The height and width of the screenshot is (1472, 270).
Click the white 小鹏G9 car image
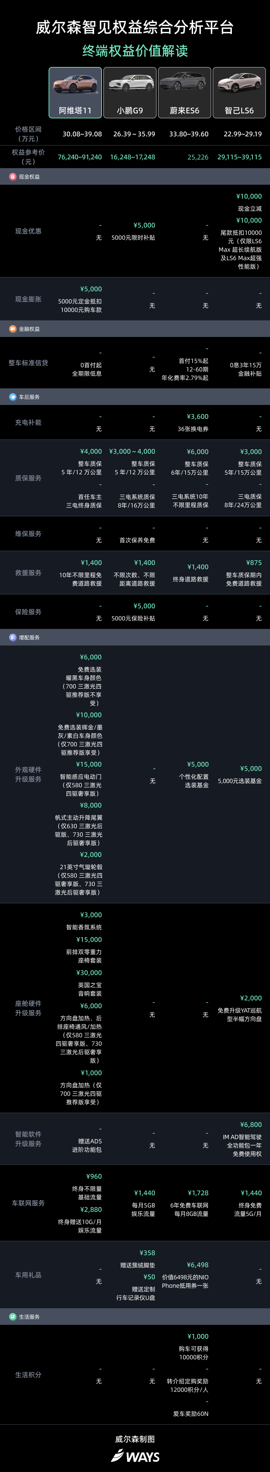pyautogui.click(x=130, y=85)
